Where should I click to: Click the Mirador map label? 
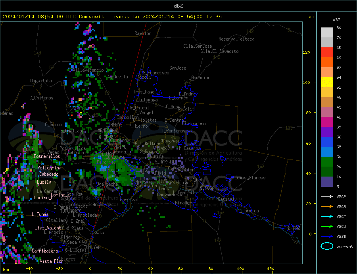point(183,203)
